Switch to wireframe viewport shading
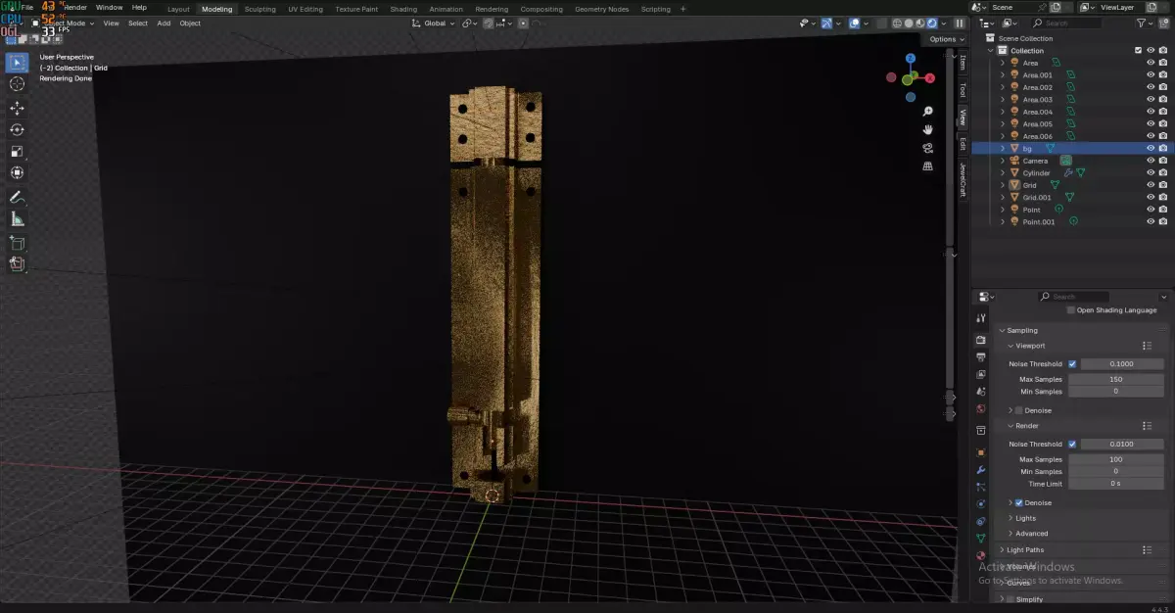1175x613 pixels. pyautogui.click(x=899, y=23)
